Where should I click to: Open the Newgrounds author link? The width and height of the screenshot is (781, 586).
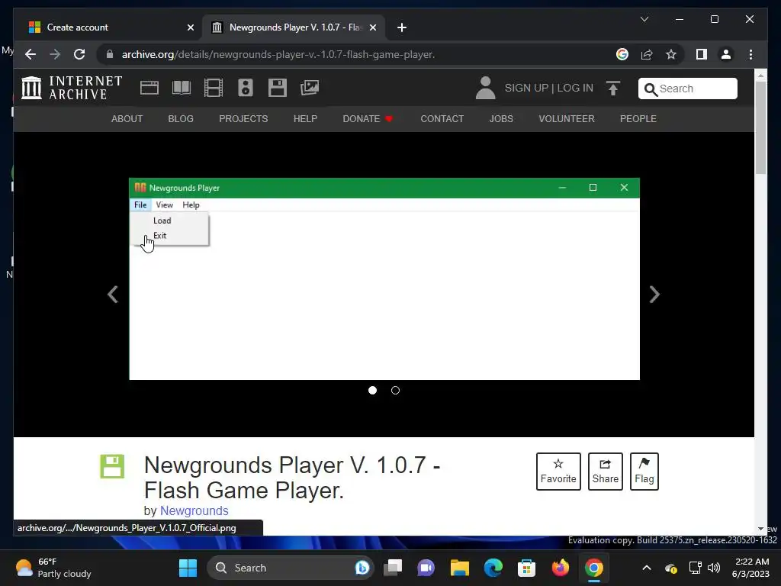(x=194, y=510)
